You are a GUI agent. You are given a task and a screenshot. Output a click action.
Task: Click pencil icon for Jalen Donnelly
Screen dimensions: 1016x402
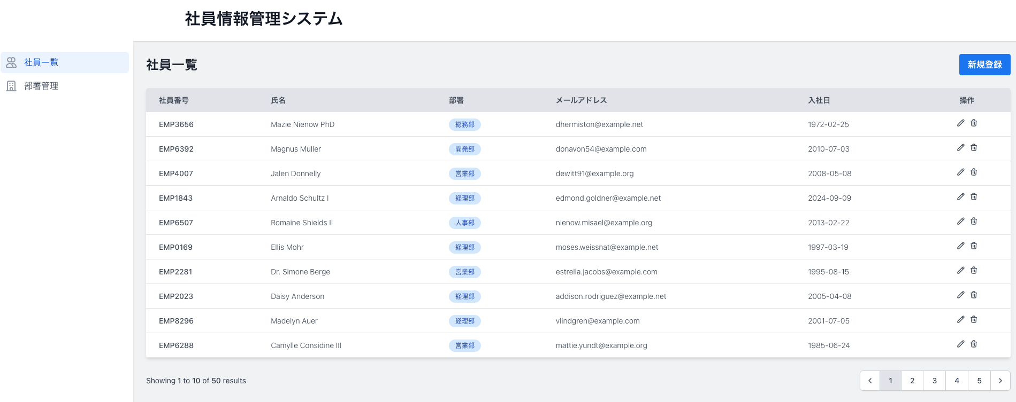click(x=961, y=172)
